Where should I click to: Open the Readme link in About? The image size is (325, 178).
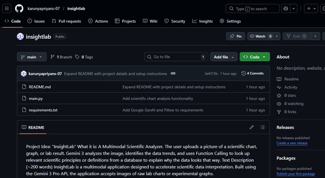coord(288,79)
